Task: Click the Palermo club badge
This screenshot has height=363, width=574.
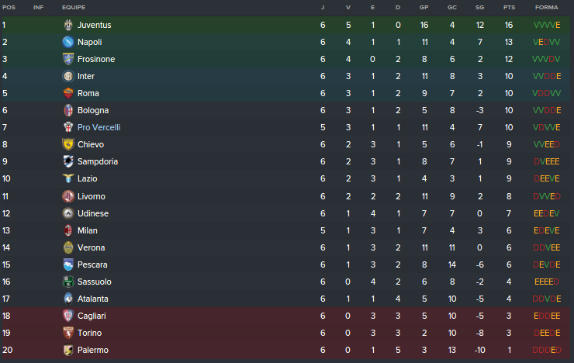Action: (x=67, y=350)
